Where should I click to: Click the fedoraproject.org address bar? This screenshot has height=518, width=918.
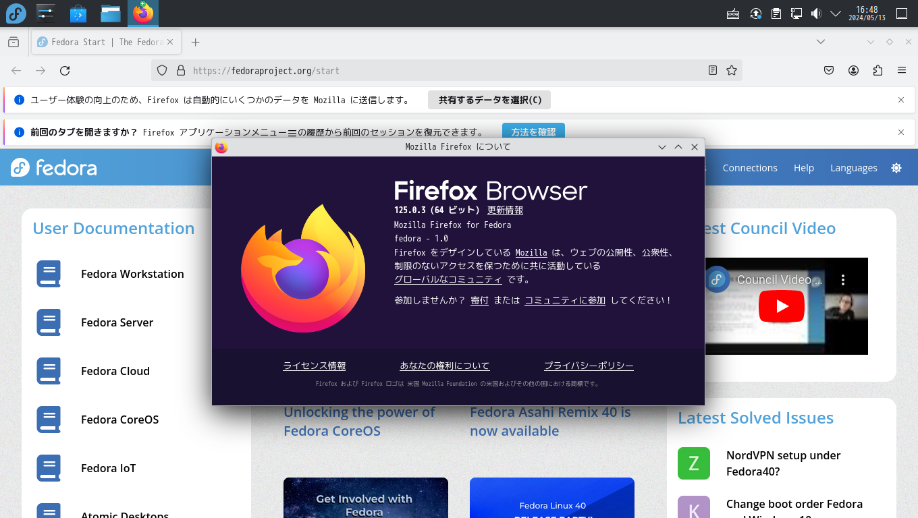[x=446, y=70]
